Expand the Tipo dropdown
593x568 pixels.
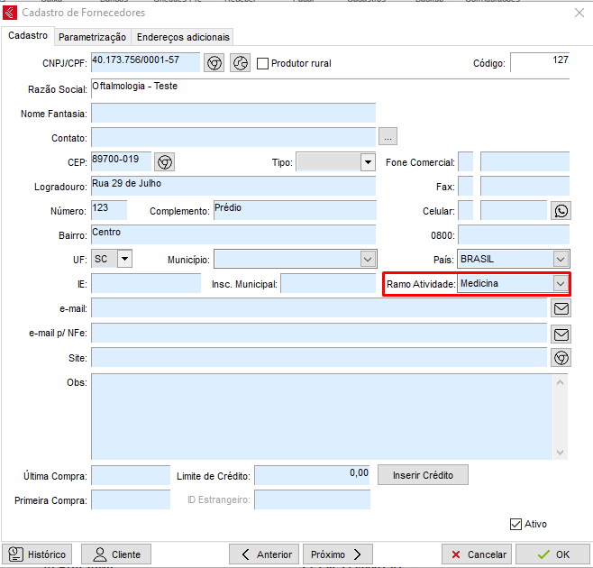pos(367,162)
